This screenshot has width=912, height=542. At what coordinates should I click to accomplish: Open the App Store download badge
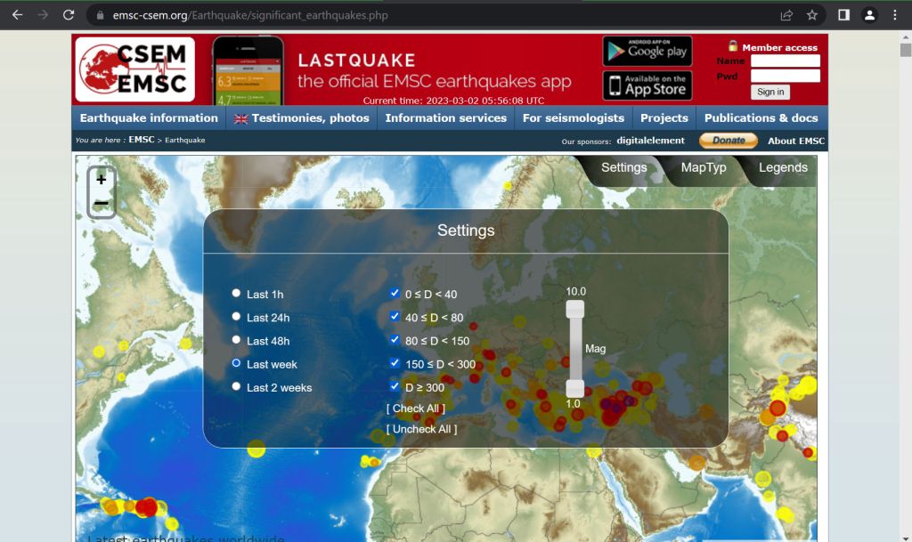point(647,85)
